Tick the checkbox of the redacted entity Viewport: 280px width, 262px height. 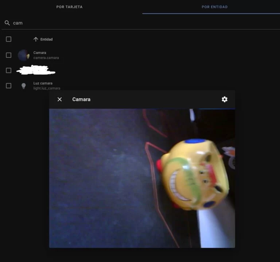[x=9, y=71]
